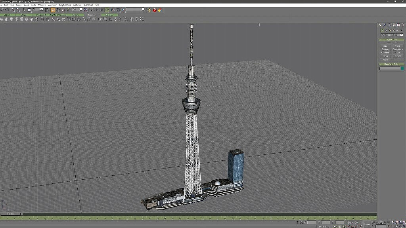Click the Mirror Selected Objects icon

click(113, 10)
